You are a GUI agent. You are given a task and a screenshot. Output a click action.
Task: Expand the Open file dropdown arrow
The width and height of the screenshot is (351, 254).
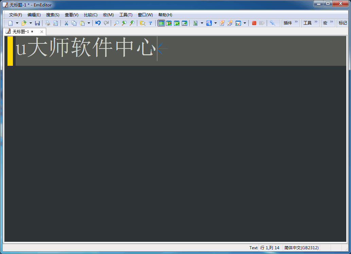(31, 23)
